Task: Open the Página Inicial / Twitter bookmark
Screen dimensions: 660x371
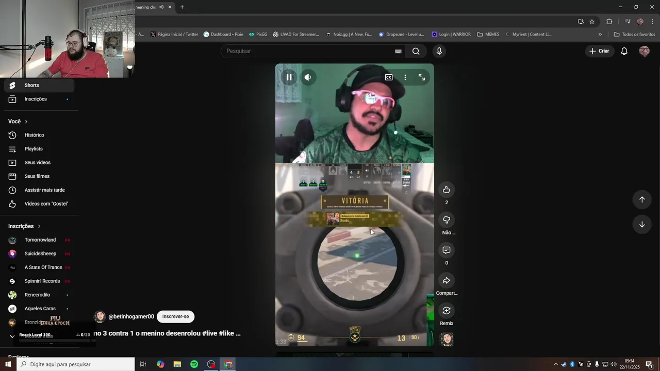Action: pyautogui.click(x=174, y=35)
